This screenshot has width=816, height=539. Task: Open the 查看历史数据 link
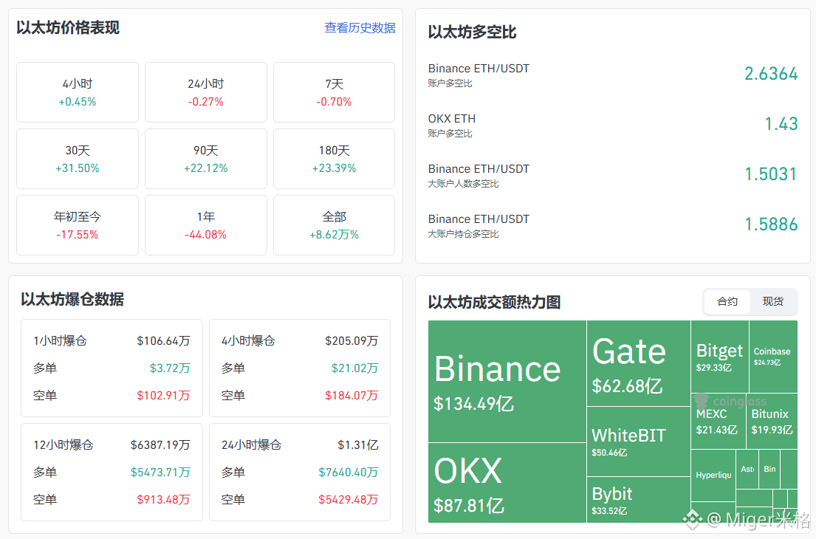point(360,27)
